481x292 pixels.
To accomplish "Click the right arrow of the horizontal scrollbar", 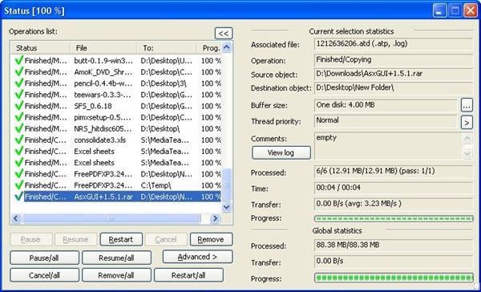I will 216,218.
